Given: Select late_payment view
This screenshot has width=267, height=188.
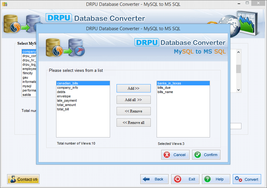Looking at the screenshot, I should point(83,100).
